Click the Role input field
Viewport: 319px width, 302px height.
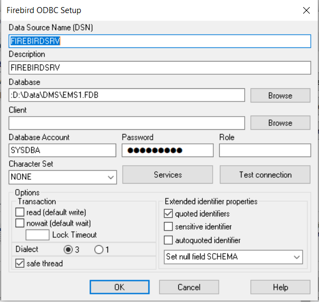[x=265, y=150]
